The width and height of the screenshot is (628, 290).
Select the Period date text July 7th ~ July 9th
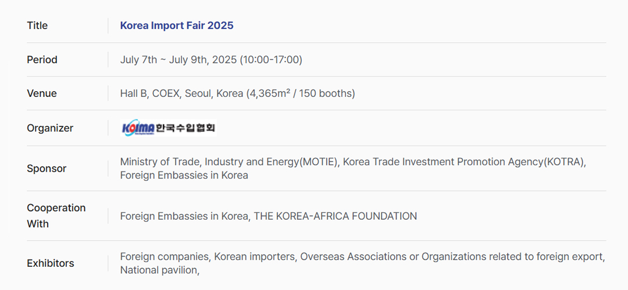(x=164, y=60)
